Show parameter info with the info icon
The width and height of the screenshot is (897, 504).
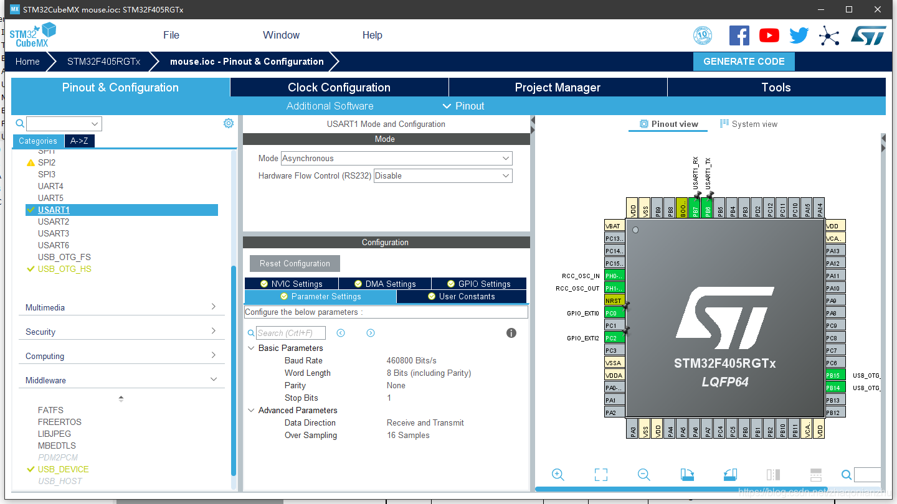point(511,333)
